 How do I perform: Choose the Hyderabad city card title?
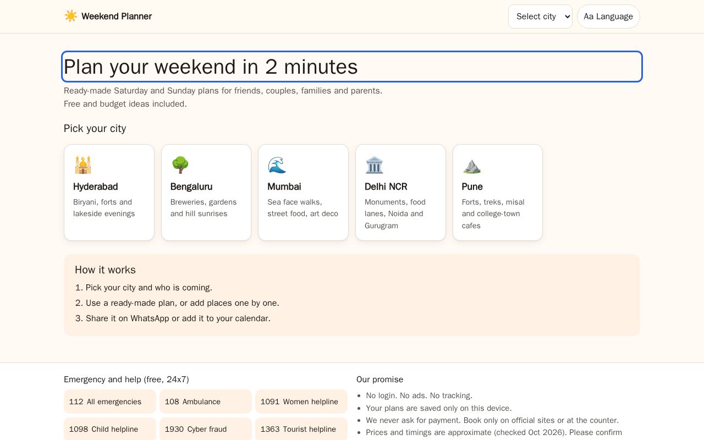(96, 187)
